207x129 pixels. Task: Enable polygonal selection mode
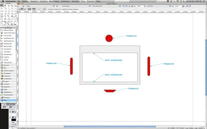(x=40, y=9)
